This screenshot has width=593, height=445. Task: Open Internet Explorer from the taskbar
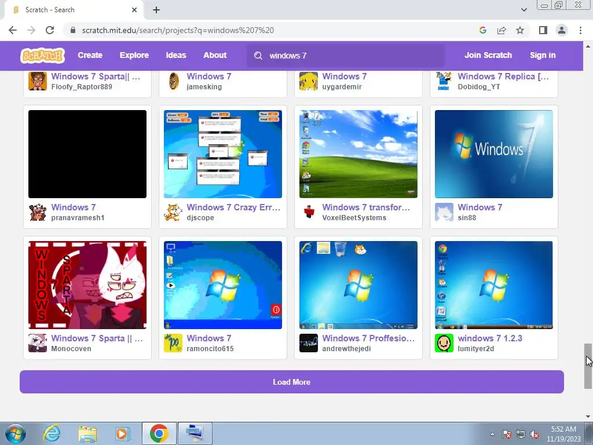[52, 433]
